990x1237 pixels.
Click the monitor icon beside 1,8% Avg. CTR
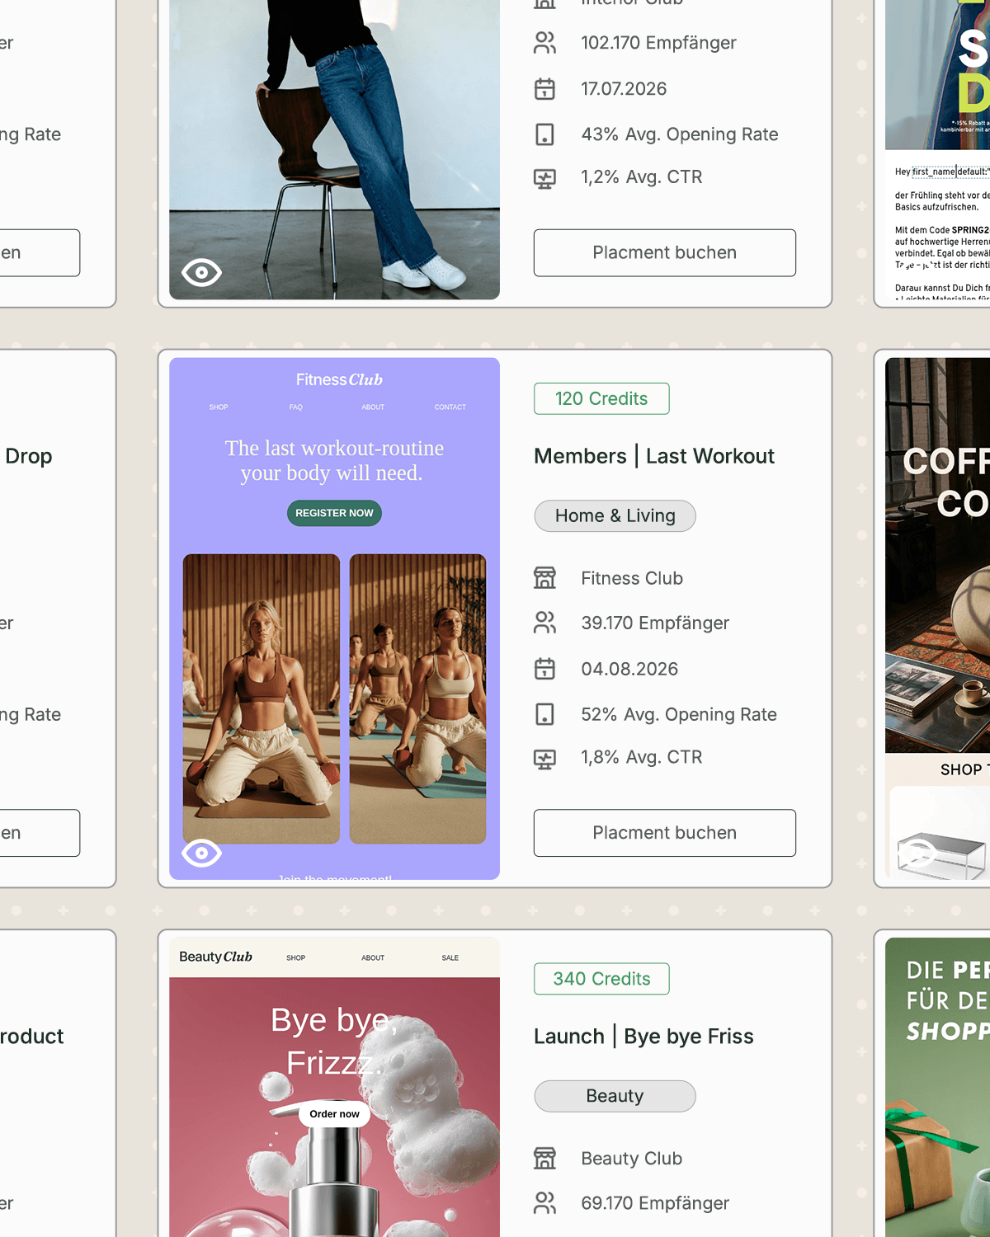[544, 758]
